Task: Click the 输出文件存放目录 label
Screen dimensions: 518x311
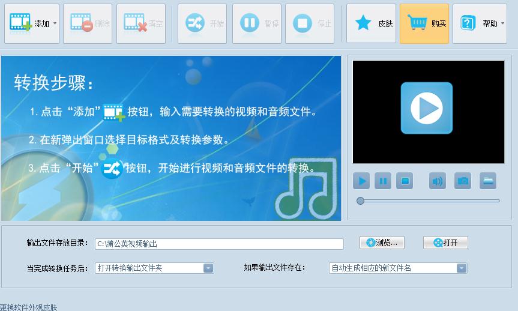Action: [58, 243]
